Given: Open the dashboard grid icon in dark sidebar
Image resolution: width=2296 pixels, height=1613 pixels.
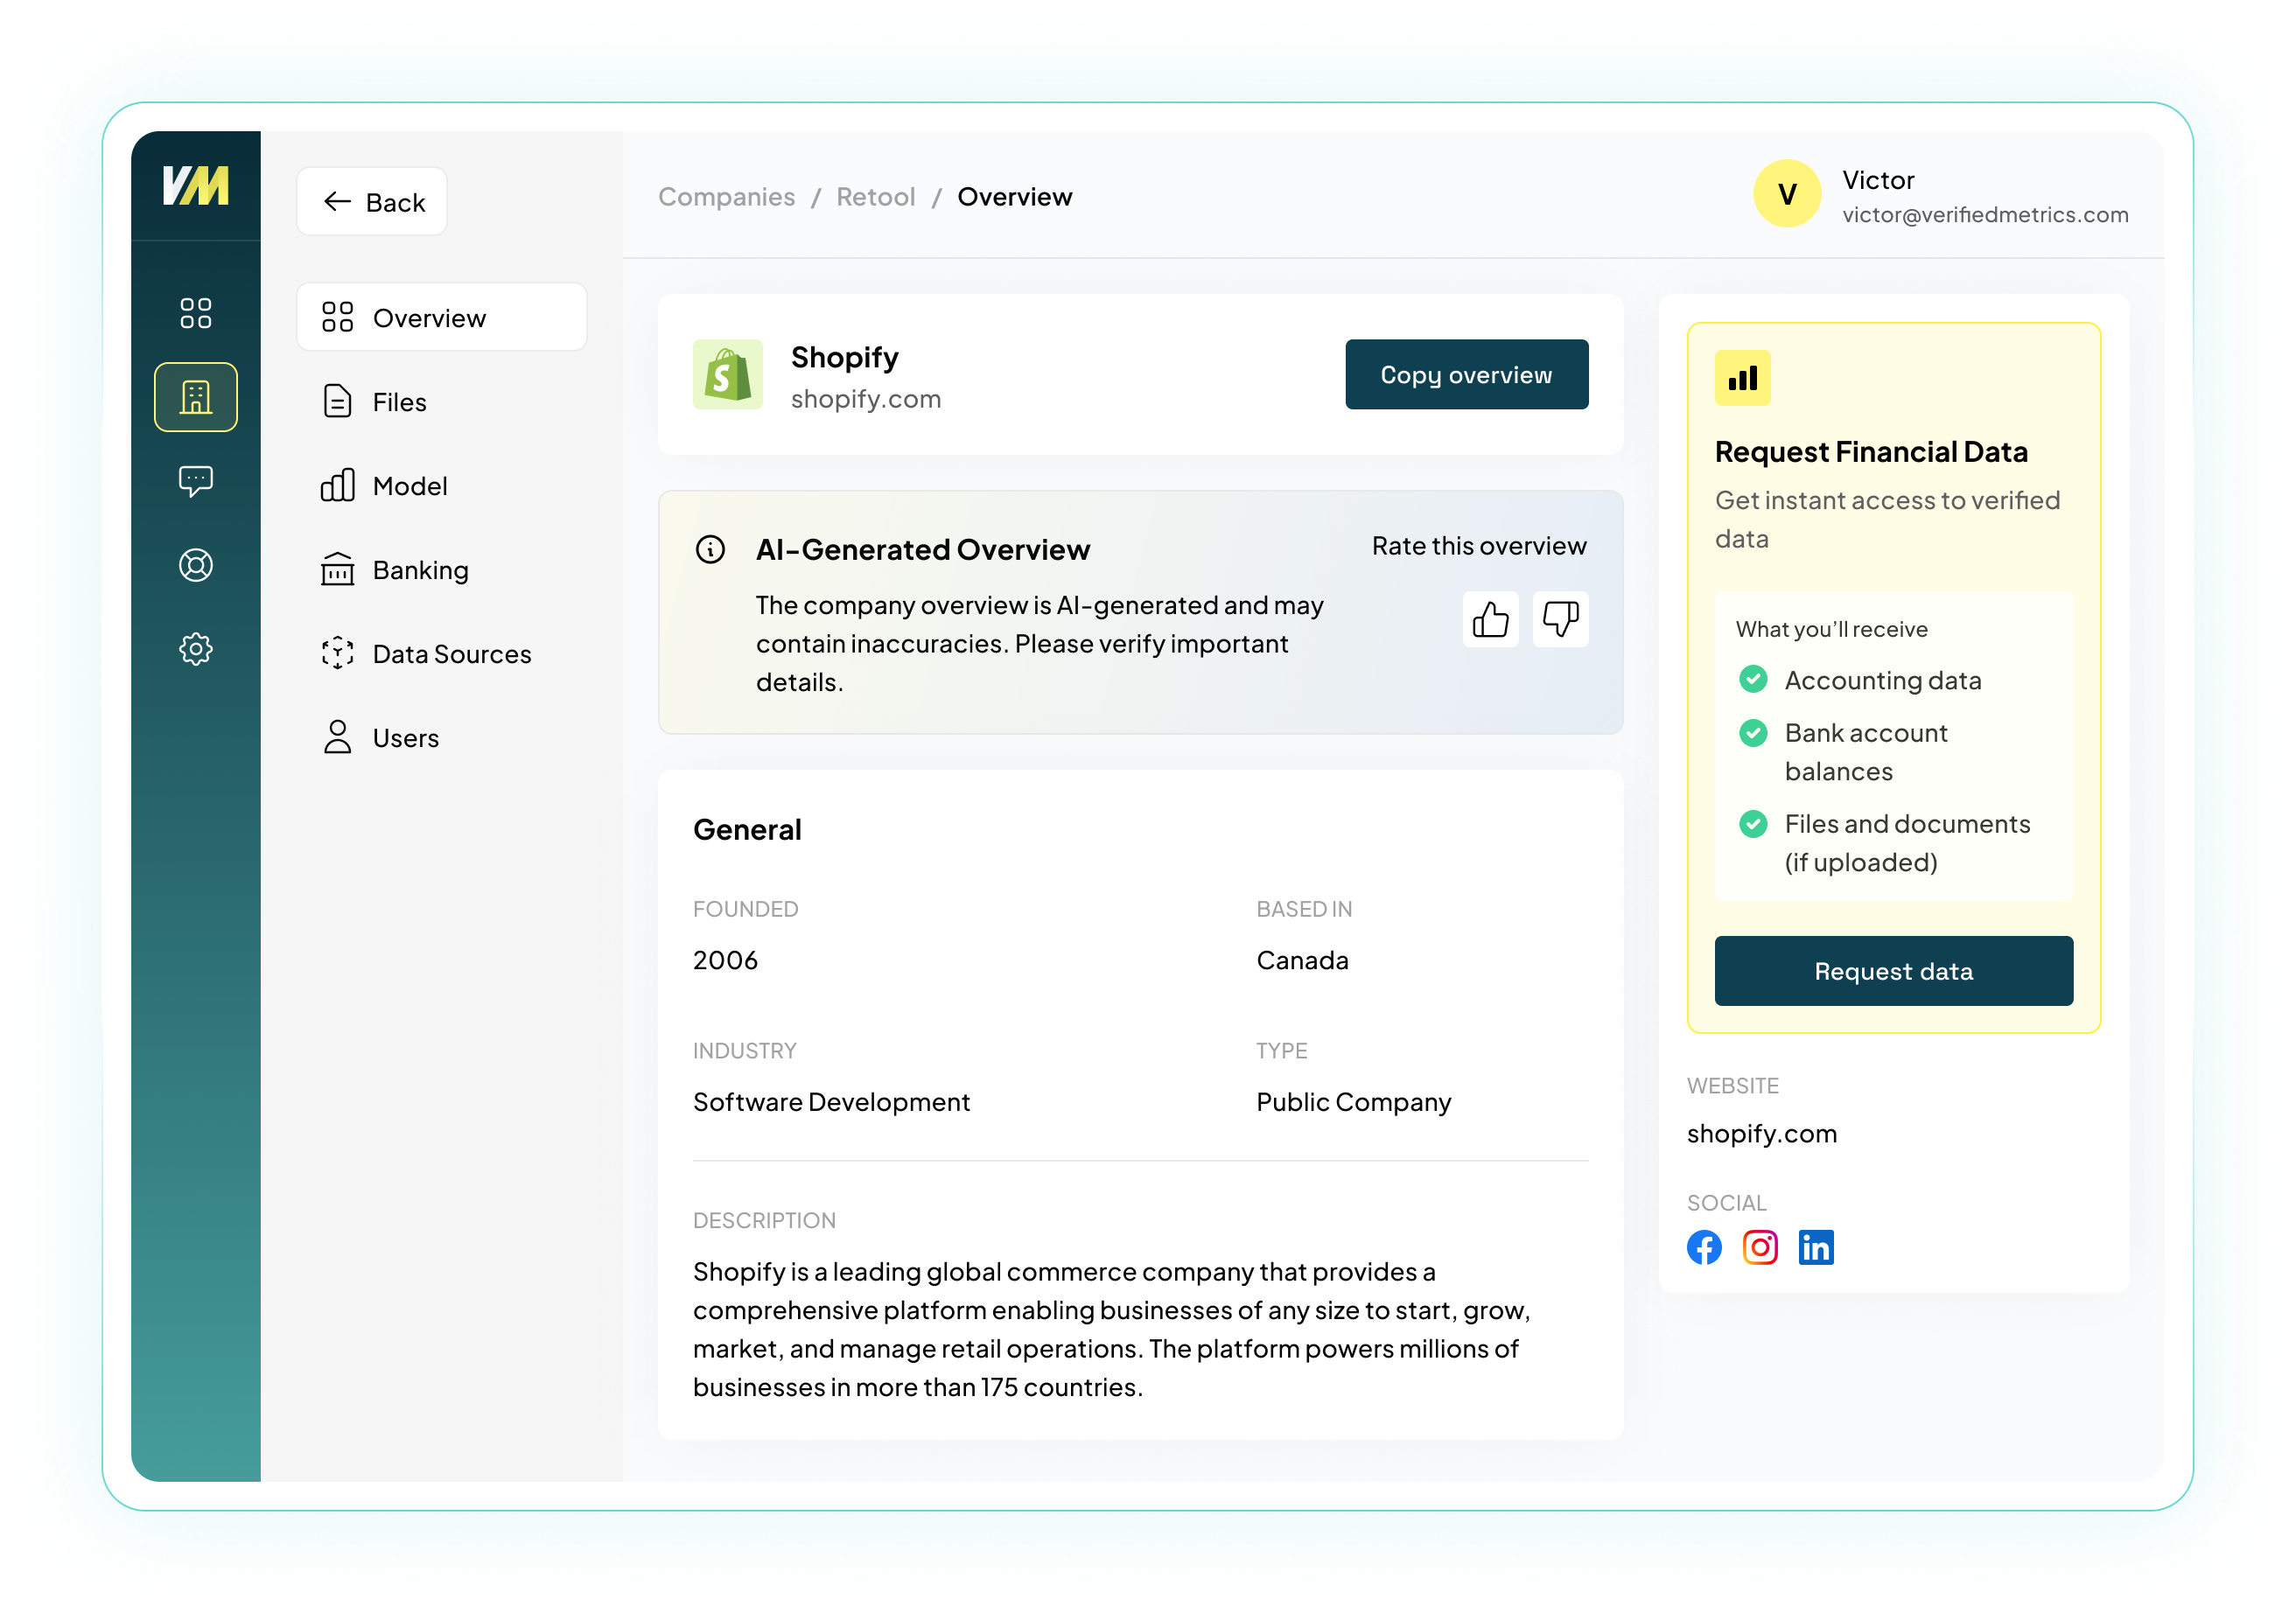Looking at the screenshot, I should 196,313.
